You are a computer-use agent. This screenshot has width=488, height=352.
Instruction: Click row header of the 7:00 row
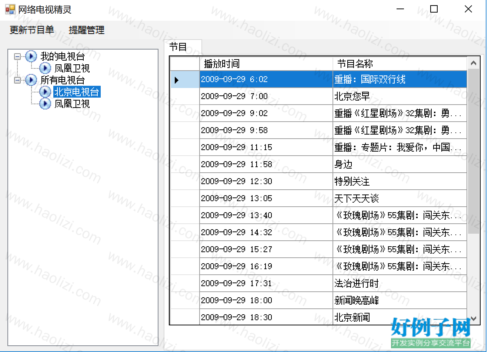(x=185, y=96)
